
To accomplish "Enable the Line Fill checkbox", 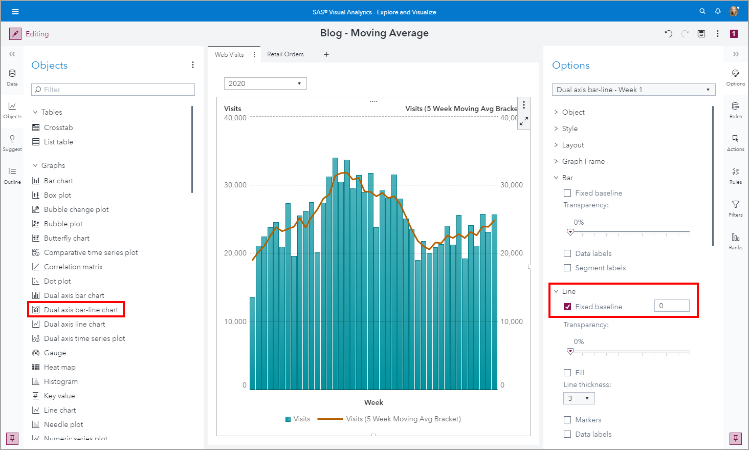I will [x=567, y=373].
